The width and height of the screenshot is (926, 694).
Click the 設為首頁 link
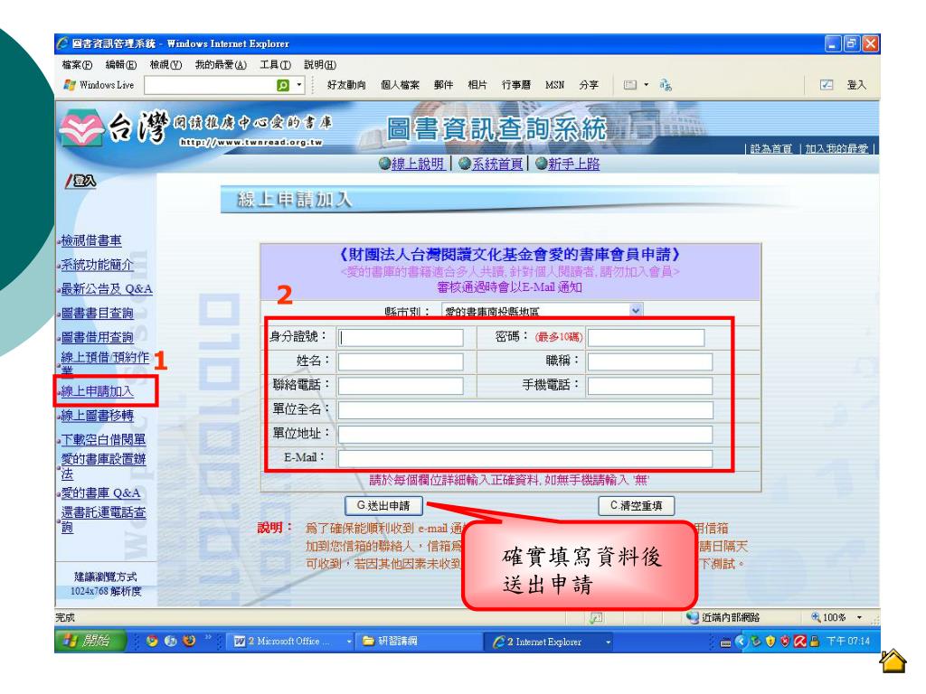click(x=770, y=149)
